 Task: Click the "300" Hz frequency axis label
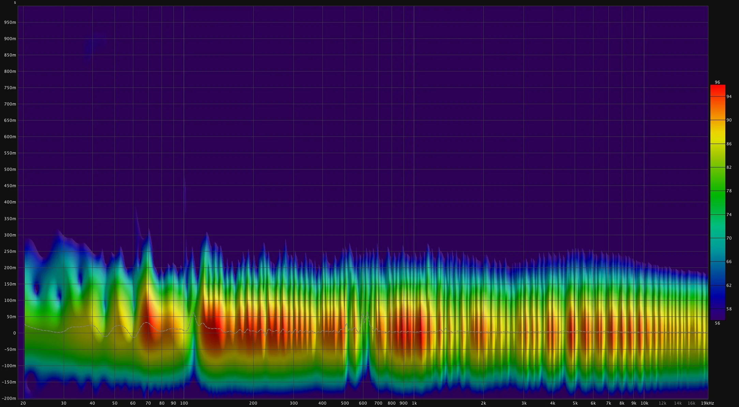pos(294,403)
